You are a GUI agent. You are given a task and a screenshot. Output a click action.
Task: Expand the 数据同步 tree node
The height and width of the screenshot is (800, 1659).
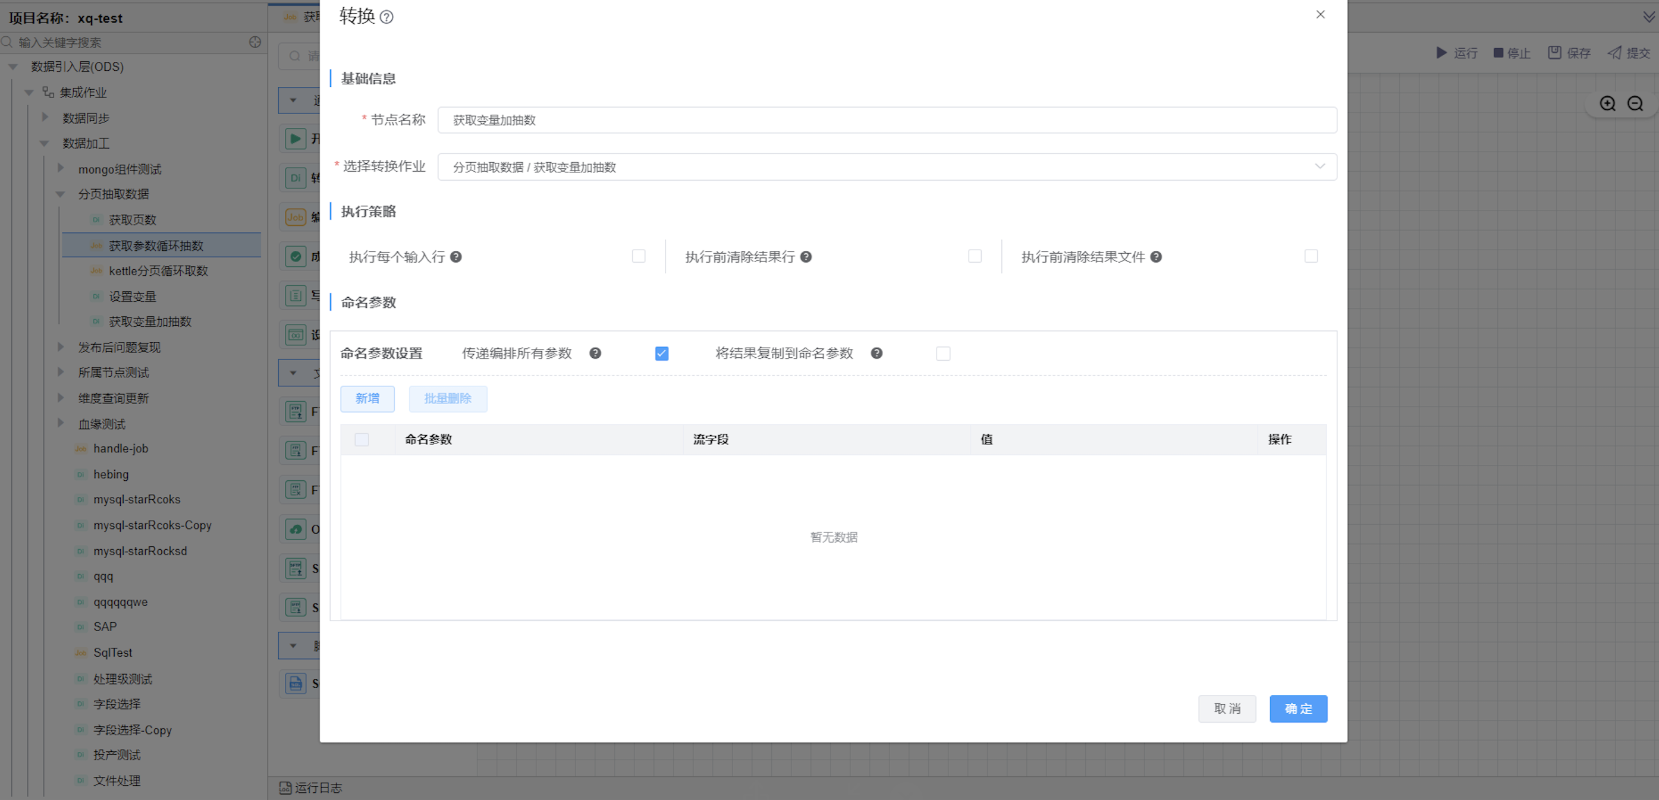tap(45, 117)
